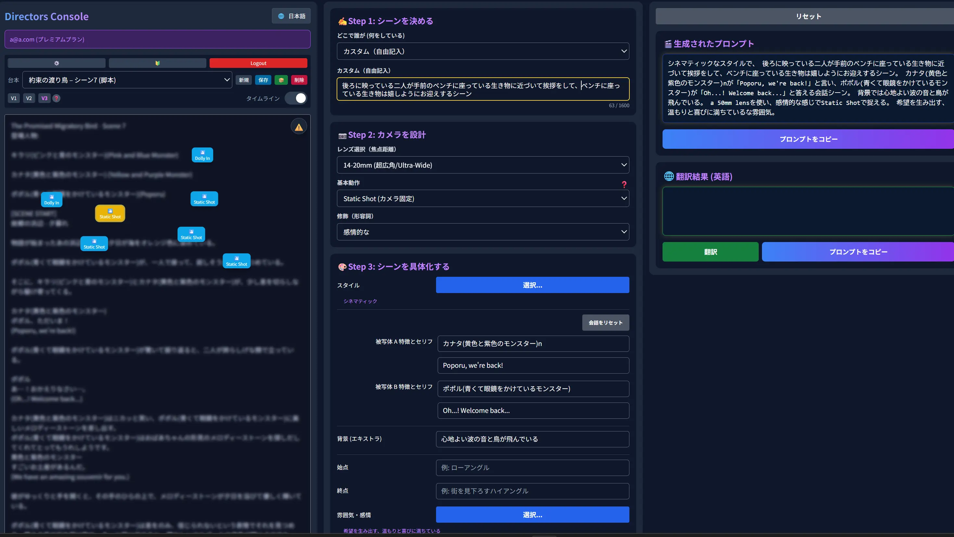Switch to the V1 version tab
The image size is (954, 537).
(x=14, y=98)
